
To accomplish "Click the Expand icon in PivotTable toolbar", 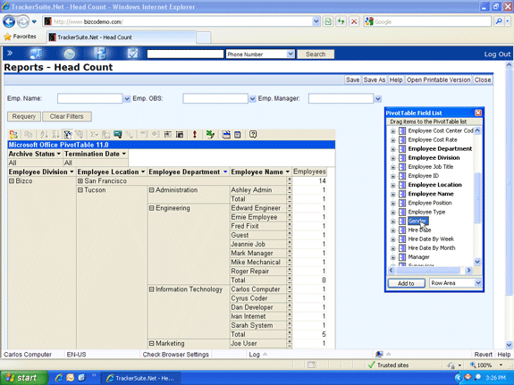I will click(x=156, y=134).
